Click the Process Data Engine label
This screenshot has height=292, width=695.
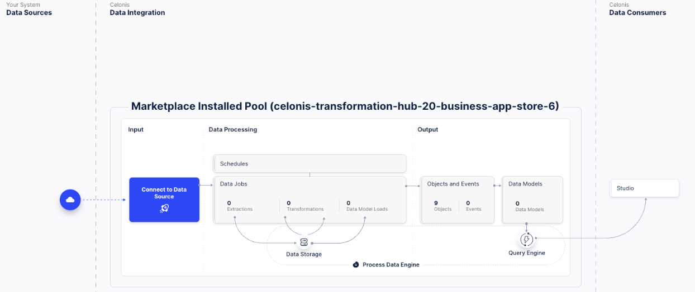391,265
